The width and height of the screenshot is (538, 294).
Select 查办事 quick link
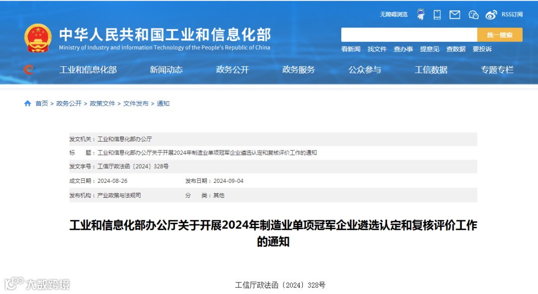[x=403, y=49]
